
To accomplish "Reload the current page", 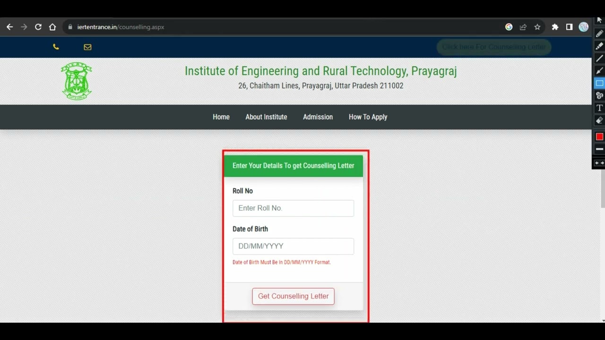I will (x=38, y=27).
